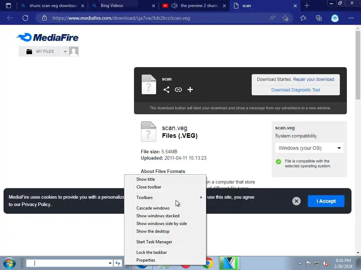The image size is (361, 270).
Task: Open the network tray icon
Action: pyautogui.click(x=317, y=263)
